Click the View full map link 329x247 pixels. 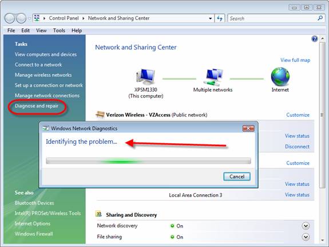point(295,60)
